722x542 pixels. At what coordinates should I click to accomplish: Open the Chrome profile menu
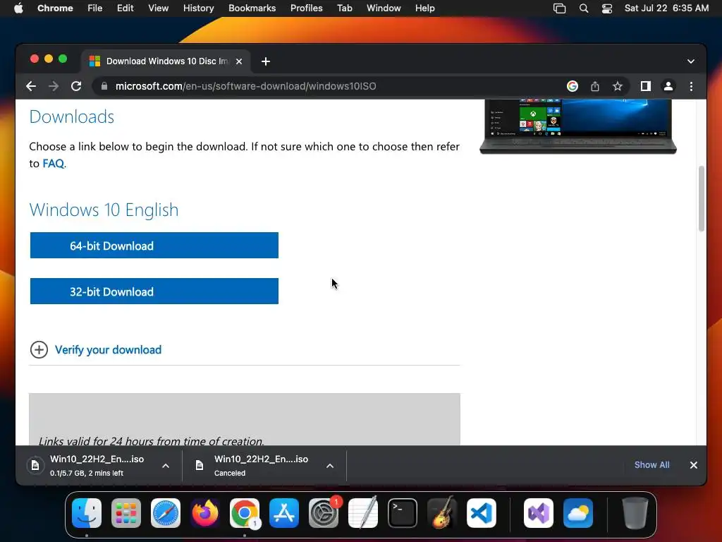[x=668, y=86]
